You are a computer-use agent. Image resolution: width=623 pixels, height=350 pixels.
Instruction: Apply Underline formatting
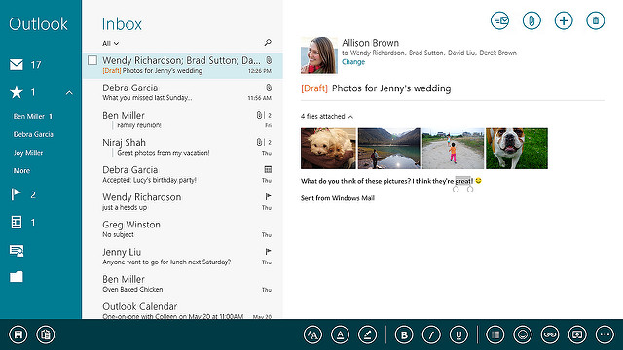point(458,334)
